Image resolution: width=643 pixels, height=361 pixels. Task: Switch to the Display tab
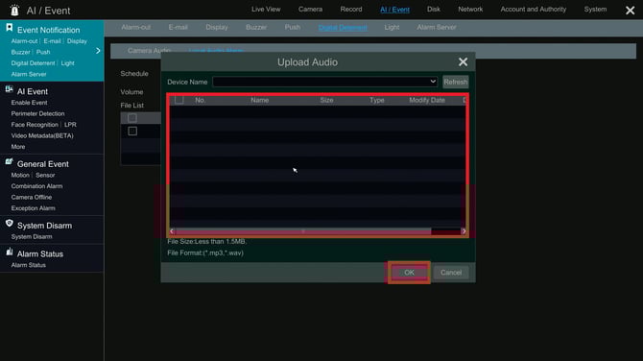click(217, 27)
